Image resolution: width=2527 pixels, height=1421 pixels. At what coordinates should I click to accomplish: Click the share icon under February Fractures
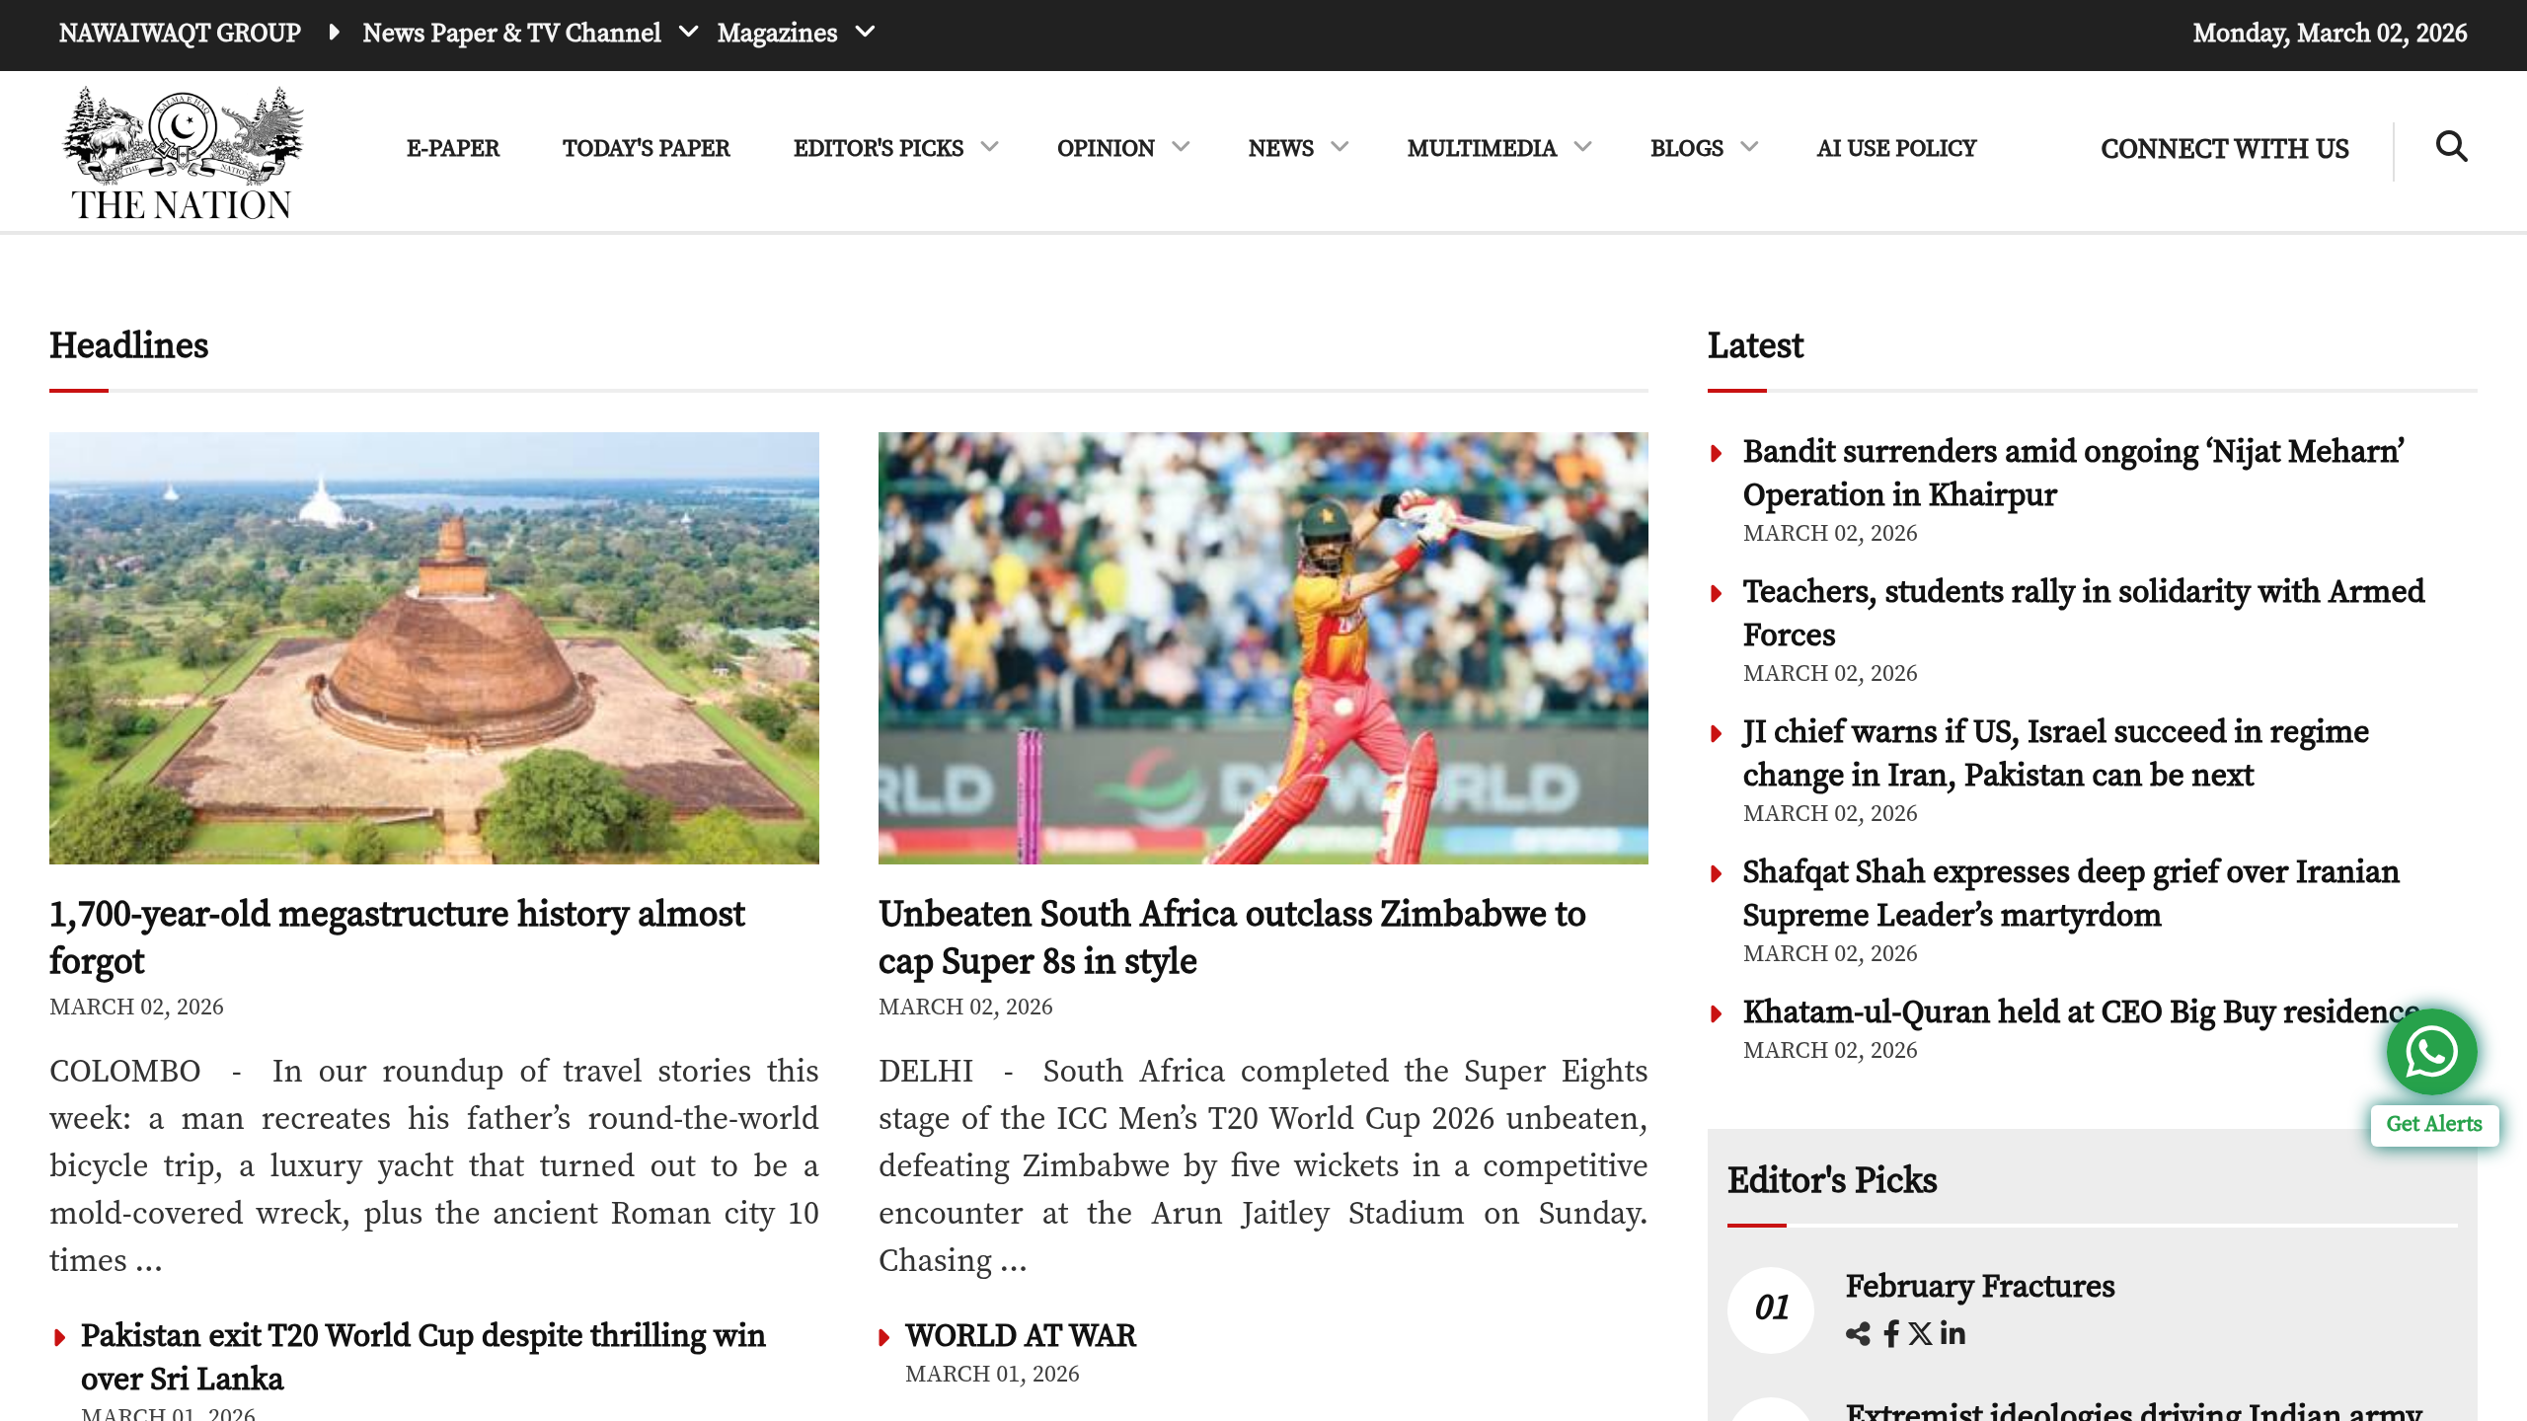pyautogui.click(x=1858, y=1334)
